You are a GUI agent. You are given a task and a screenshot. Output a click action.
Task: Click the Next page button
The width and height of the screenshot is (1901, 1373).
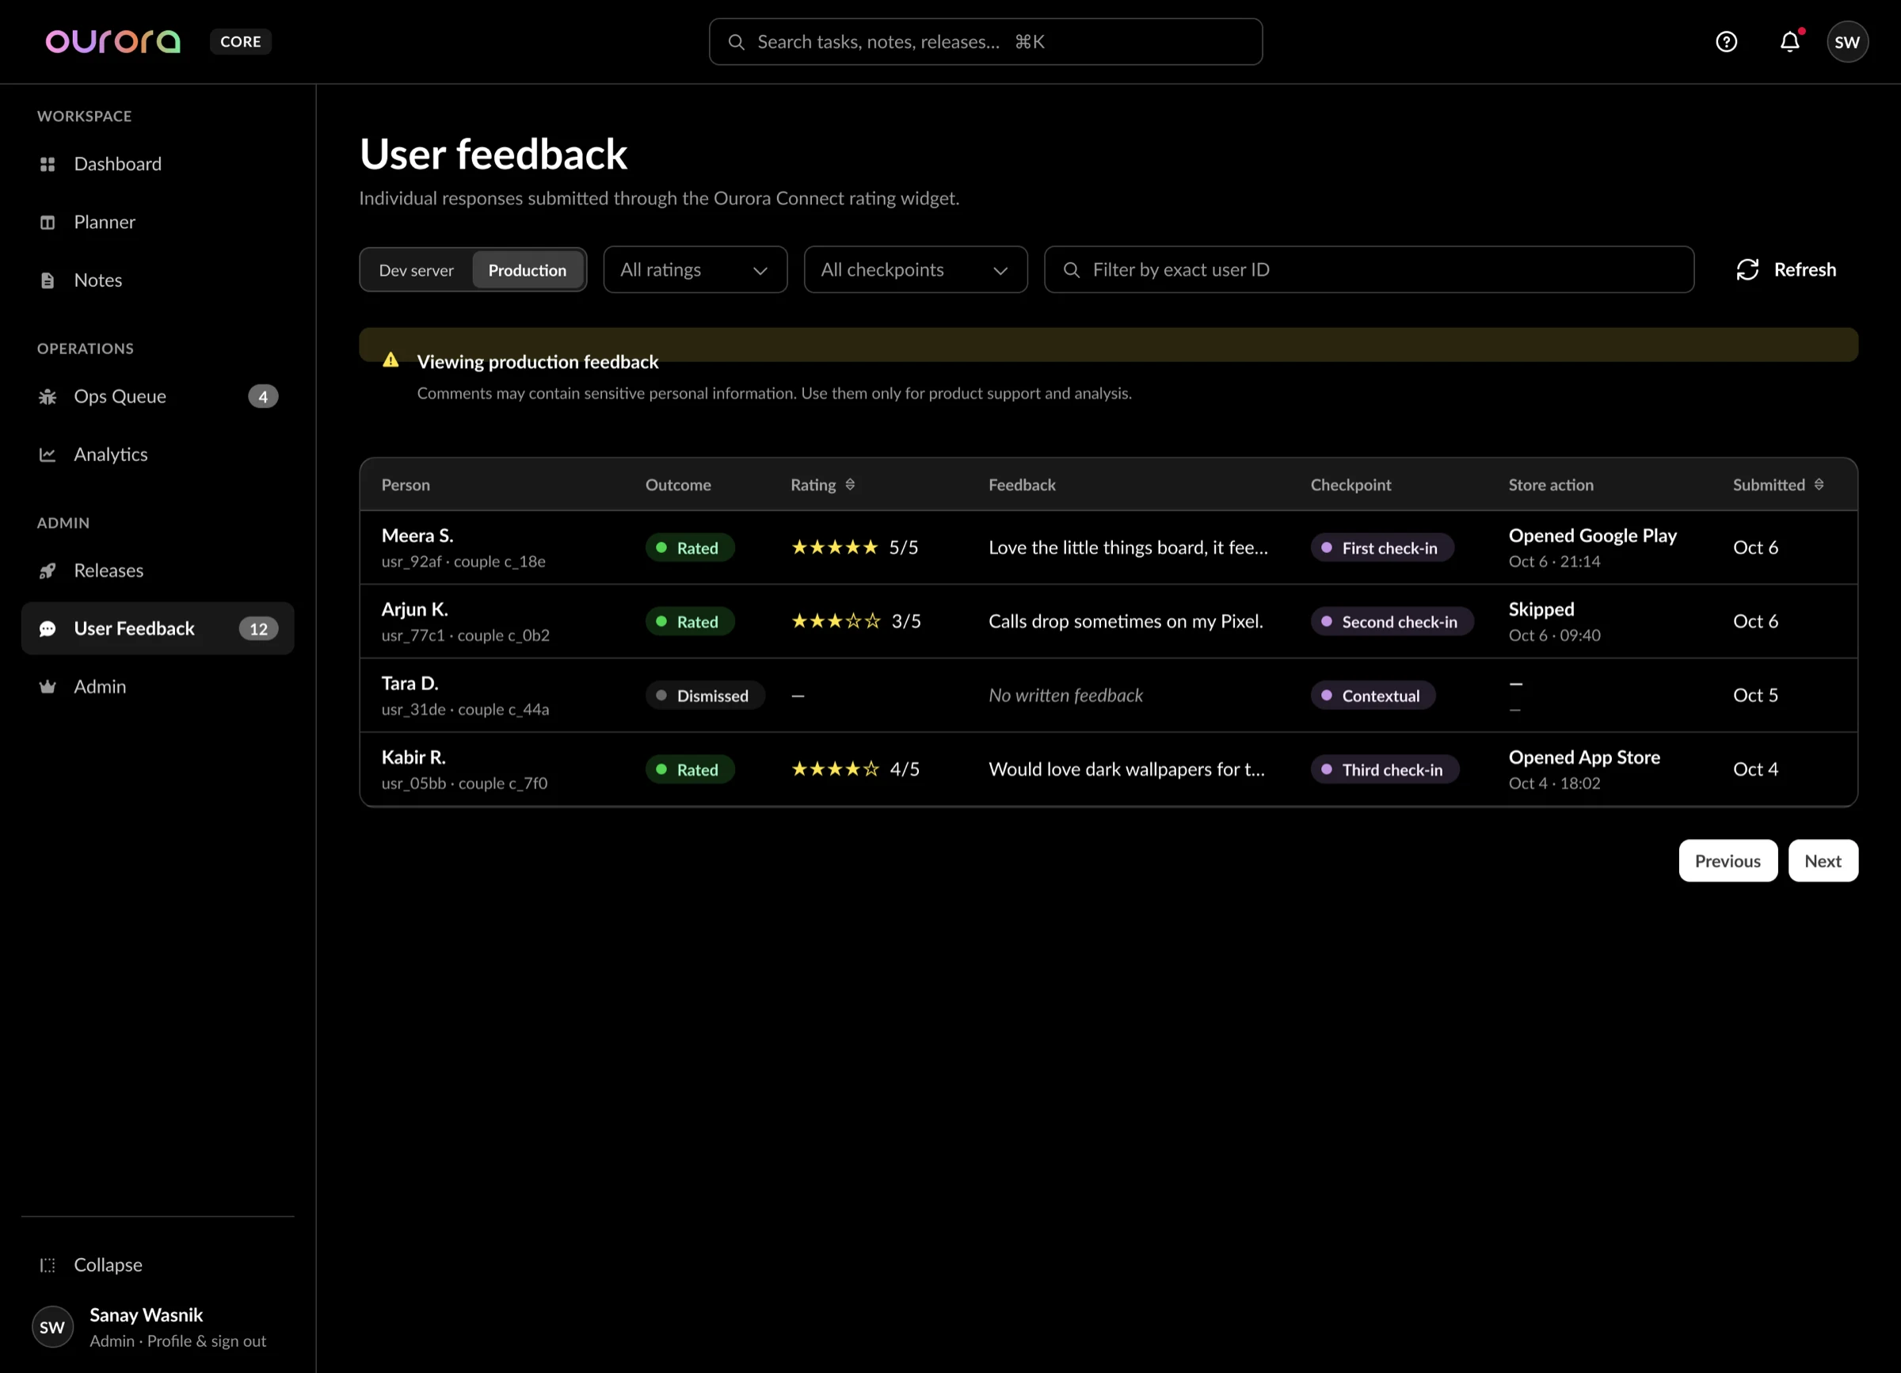coord(1823,860)
